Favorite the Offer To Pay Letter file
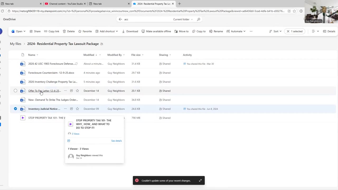 coord(77,91)
